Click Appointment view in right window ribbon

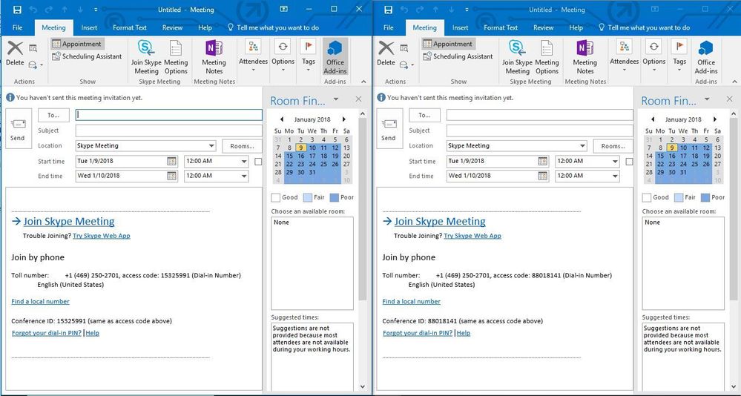point(448,44)
